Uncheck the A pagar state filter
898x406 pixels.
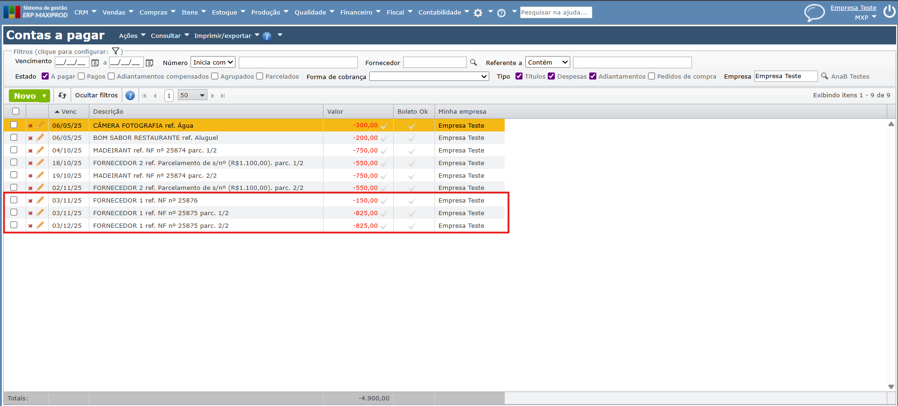45,76
